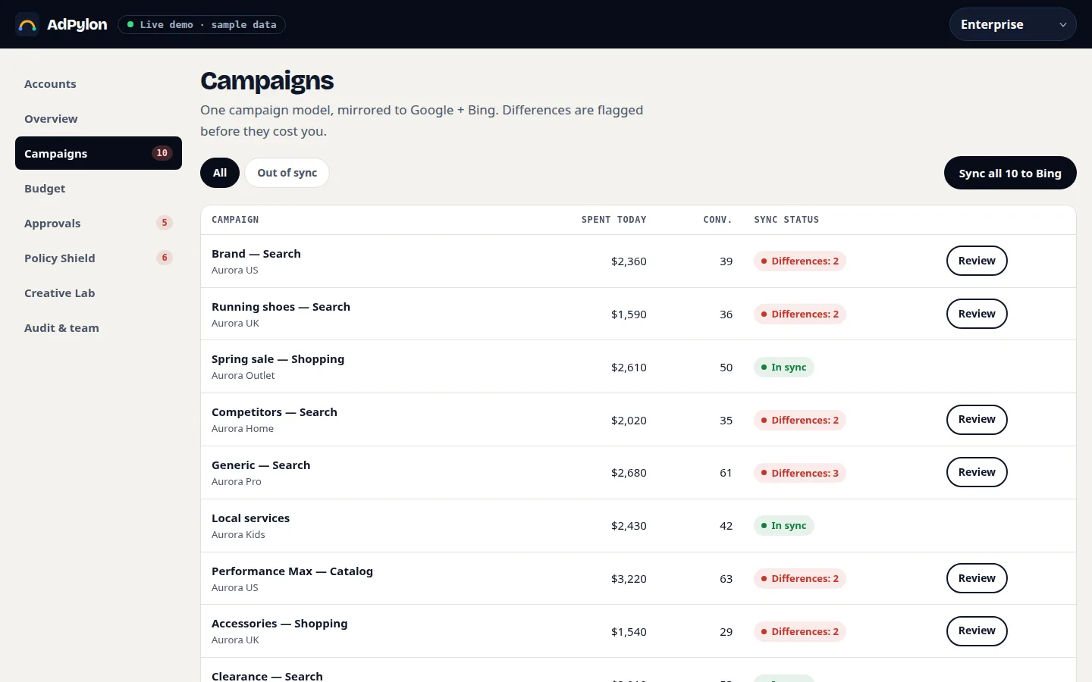
Task: Click the Live demo sample data badge
Action: [x=202, y=24]
